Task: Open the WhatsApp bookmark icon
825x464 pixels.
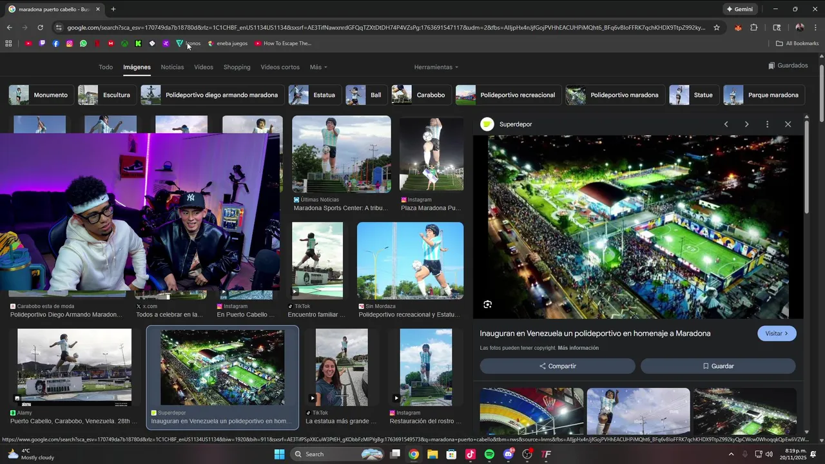Action: tap(83, 43)
